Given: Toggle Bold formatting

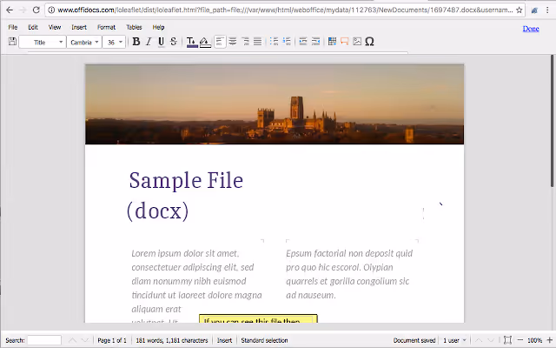Looking at the screenshot, I should coord(136,42).
